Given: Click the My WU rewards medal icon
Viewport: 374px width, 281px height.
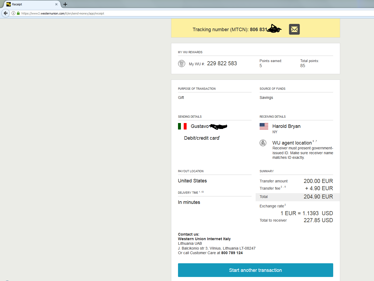Looking at the screenshot, I should [182, 64].
